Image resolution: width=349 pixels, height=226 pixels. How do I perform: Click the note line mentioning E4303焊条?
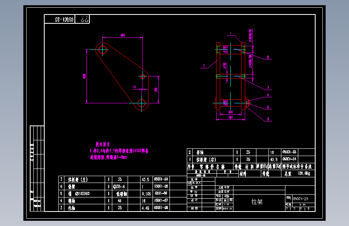pos(119,151)
